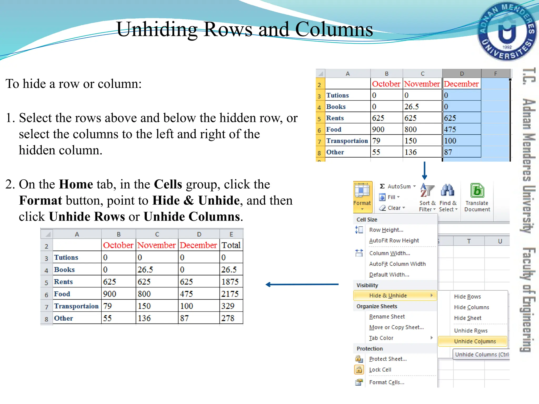Click the select-all corner in the top spreadsheet
Image resolution: width=539 pixels, height=404 pixels.
click(321, 73)
